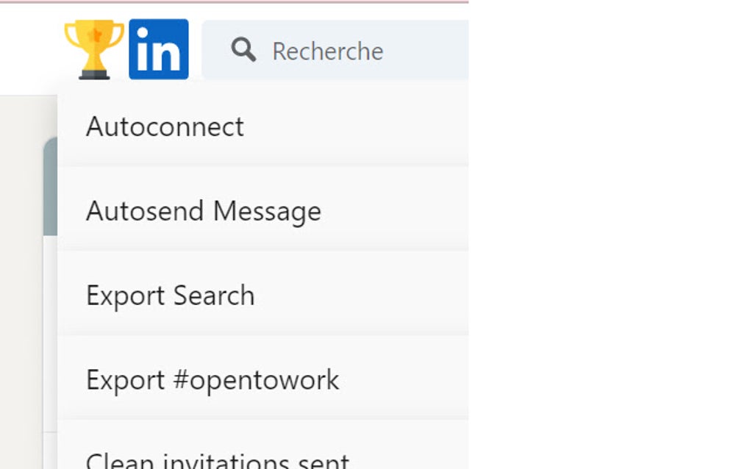The width and height of the screenshot is (750, 469).
Task: Click the Clean invitations sent option
Action: pos(217,461)
